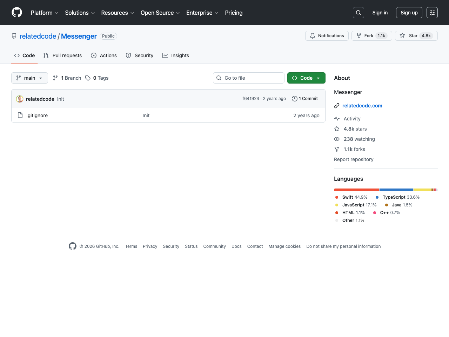Fork the Messenger repository
The image size is (449, 337).
(371, 36)
